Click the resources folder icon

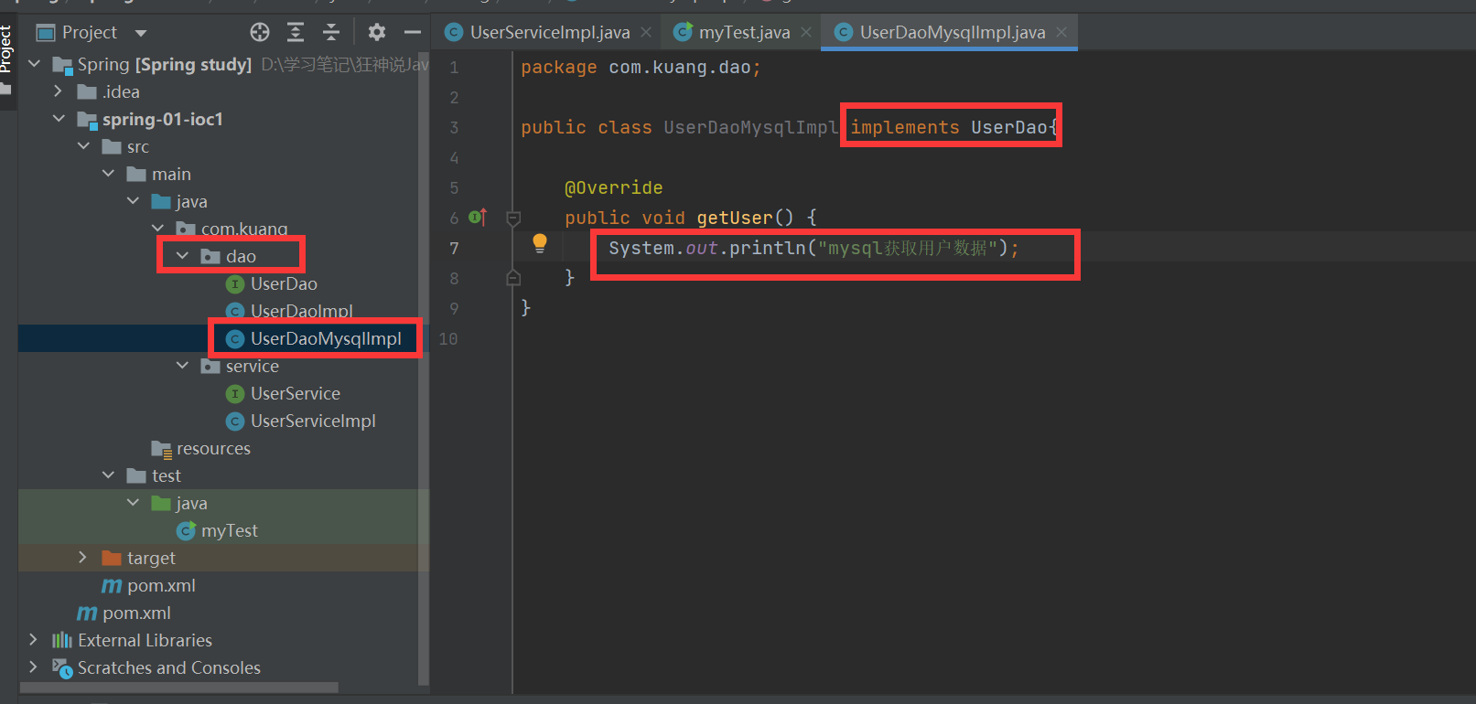click(161, 449)
